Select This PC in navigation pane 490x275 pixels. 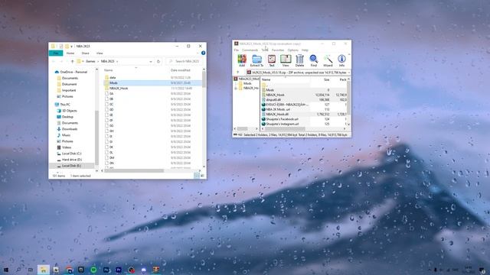click(x=64, y=105)
